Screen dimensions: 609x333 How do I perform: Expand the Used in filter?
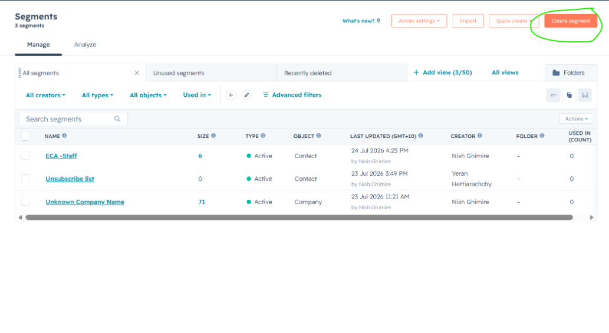tap(197, 95)
